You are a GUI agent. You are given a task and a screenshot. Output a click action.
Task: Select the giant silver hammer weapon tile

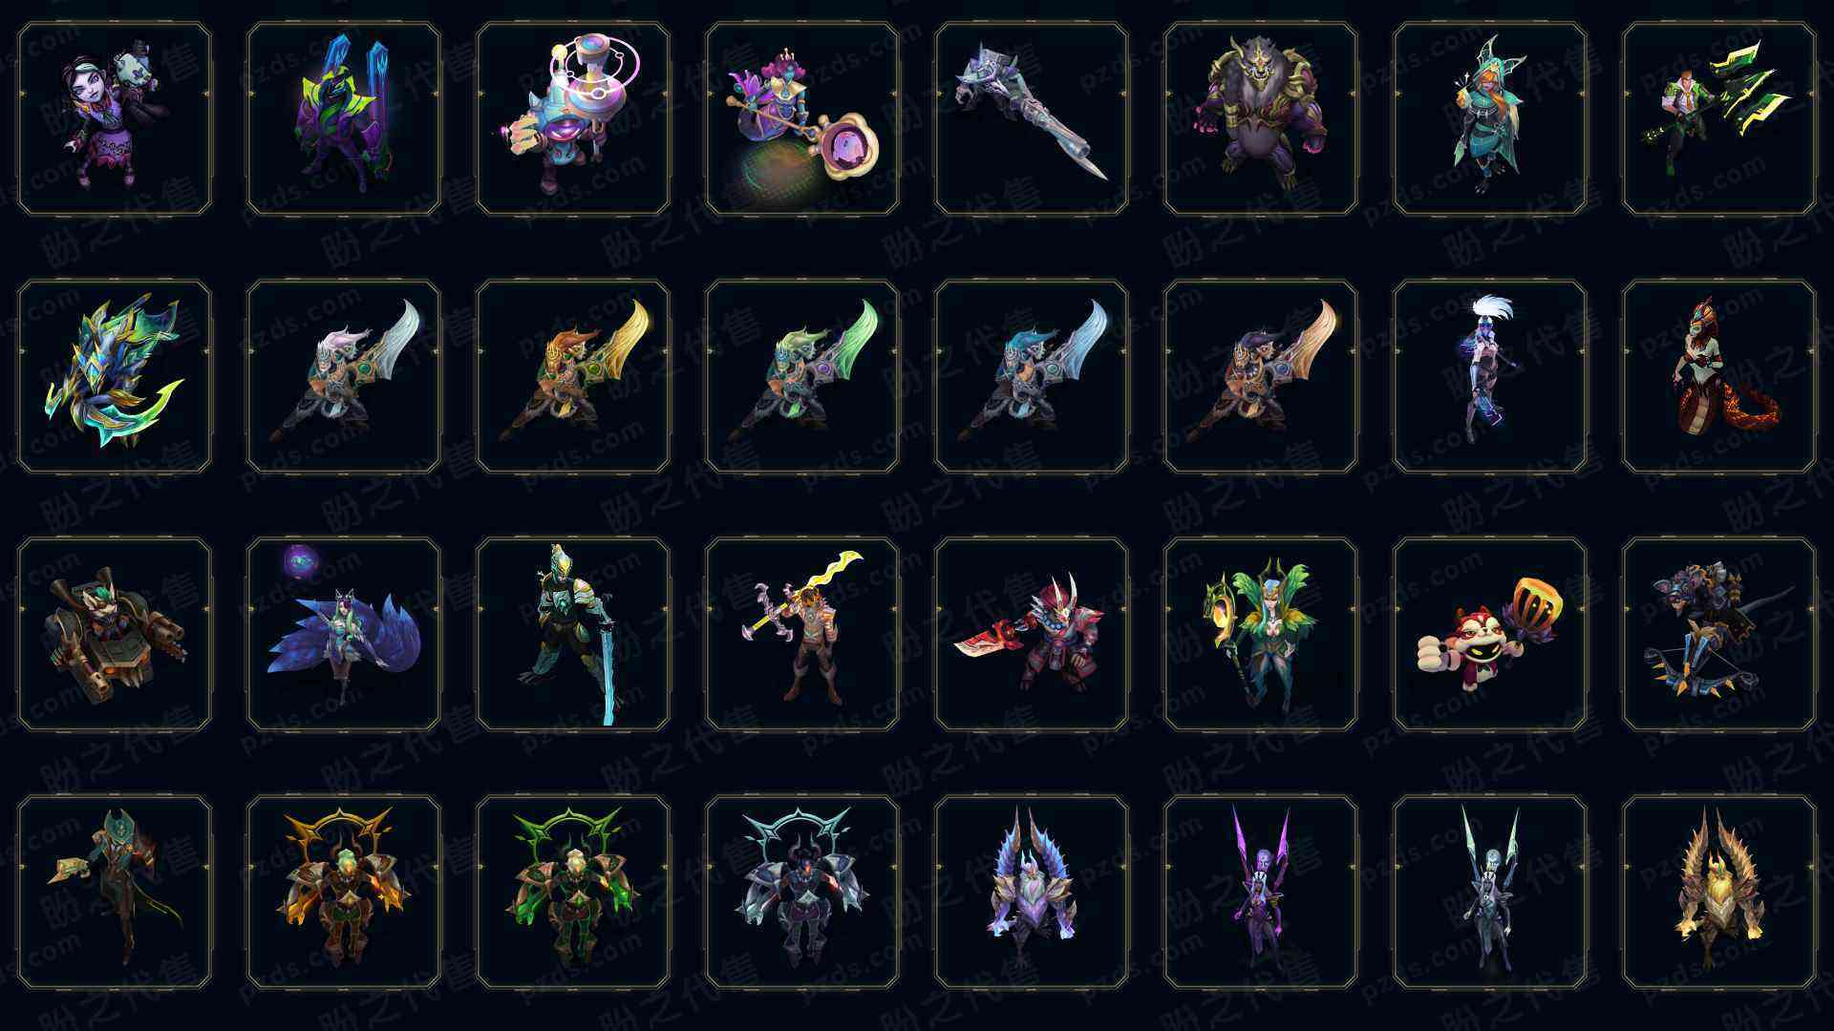[x=1032, y=118]
